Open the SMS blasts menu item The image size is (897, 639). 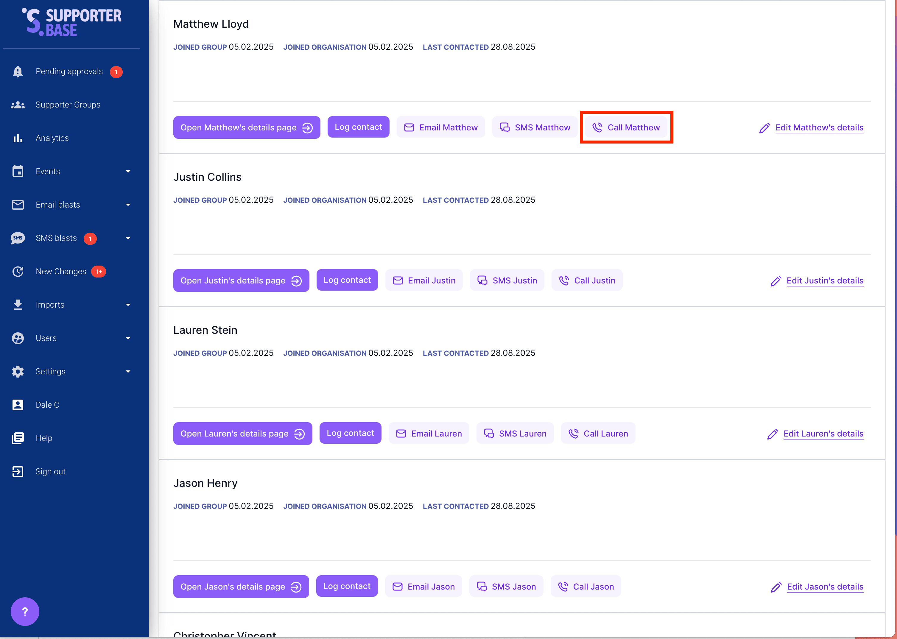pos(56,238)
